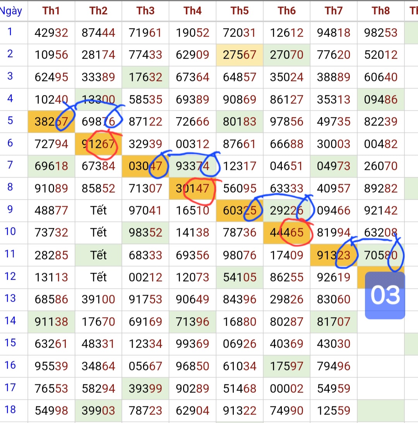
Task: Click the Tết cell in row 9
Action: click(x=98, y=211)
